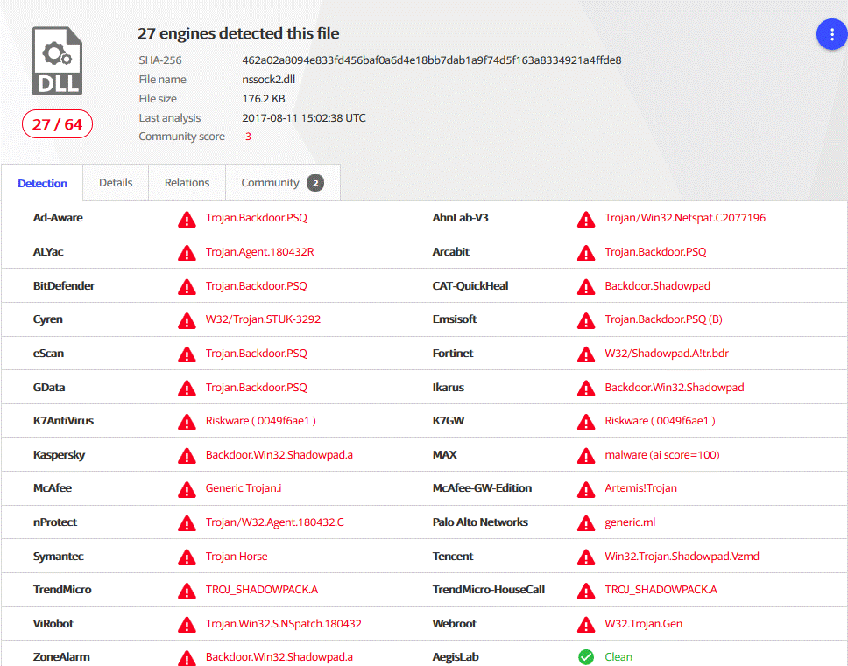Click the alert icon next to Symantec
The image size is (848, 666).
[187, 557]
